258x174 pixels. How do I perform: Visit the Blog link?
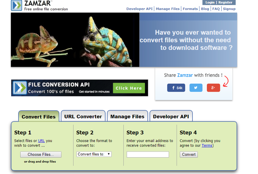205,9
